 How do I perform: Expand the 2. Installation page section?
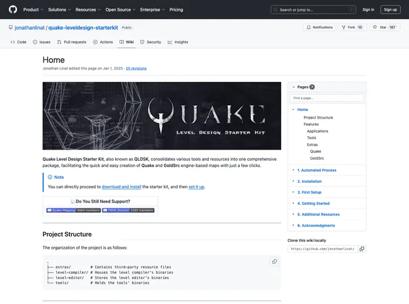(293, 181)
